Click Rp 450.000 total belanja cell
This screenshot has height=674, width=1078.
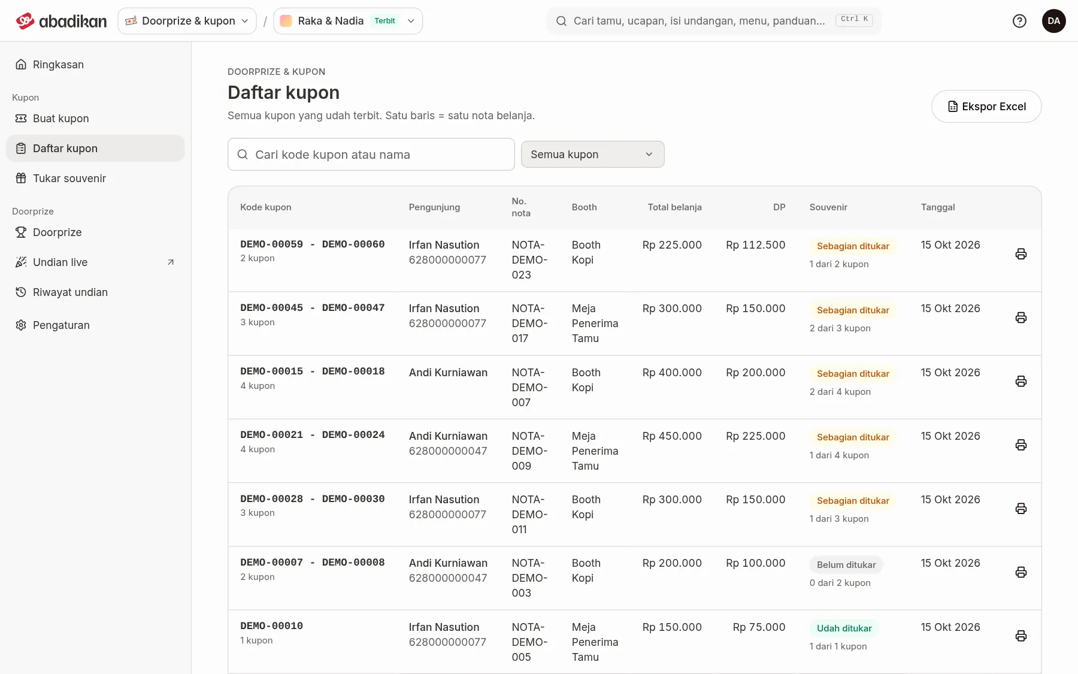(672, 436)
